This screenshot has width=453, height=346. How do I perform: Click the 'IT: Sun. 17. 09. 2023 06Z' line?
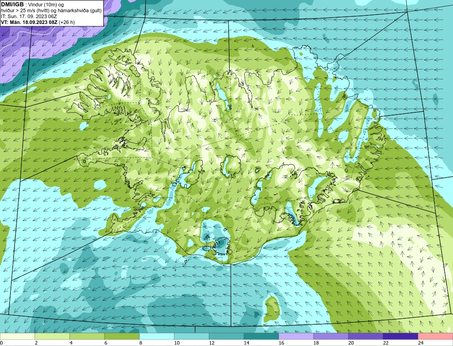(29, 16)
